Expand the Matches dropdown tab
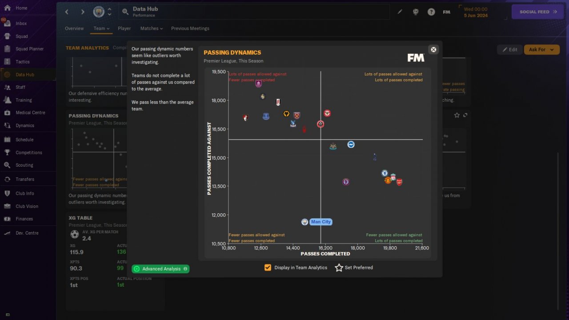Screen dimensions: 569x320 [x=152, y=28]
